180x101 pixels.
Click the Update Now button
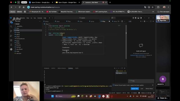coord(135,89)
